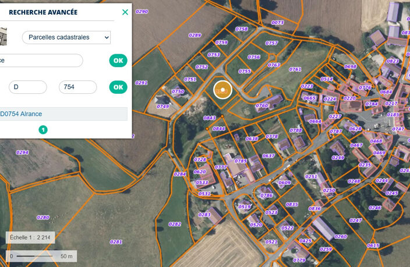The width and height of the screenshot is (410, 267).
Task: Select the D0754 Alrance search result
Action: click(x=63, y=114)
